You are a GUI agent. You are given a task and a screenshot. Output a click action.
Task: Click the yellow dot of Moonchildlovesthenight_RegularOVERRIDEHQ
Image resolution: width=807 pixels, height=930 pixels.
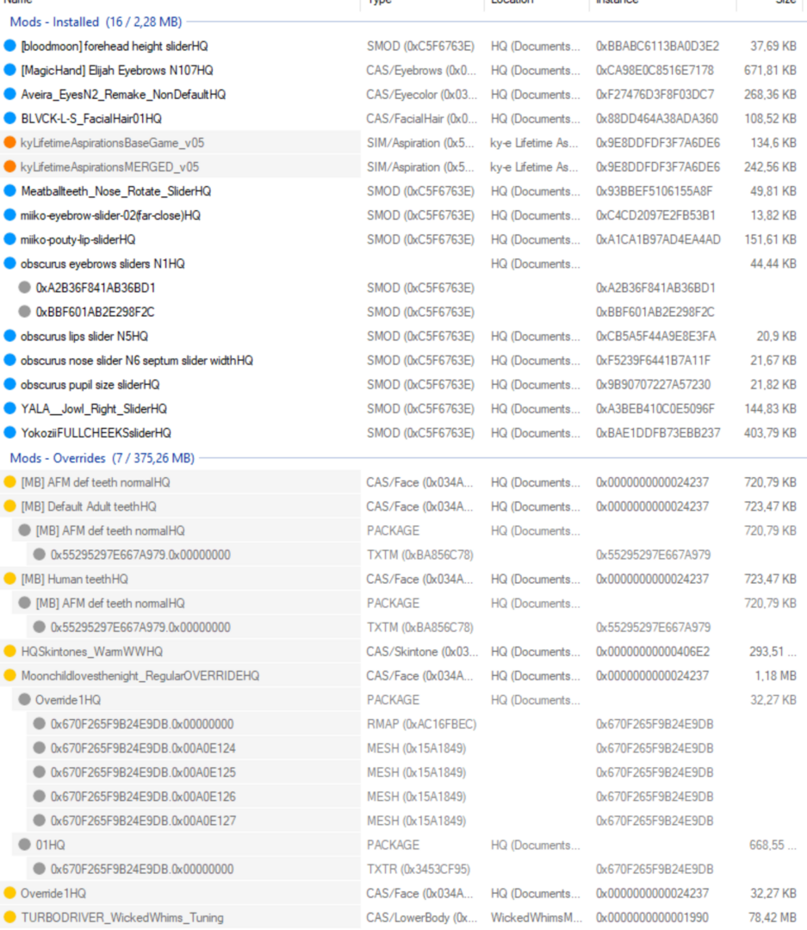point(9,676)
